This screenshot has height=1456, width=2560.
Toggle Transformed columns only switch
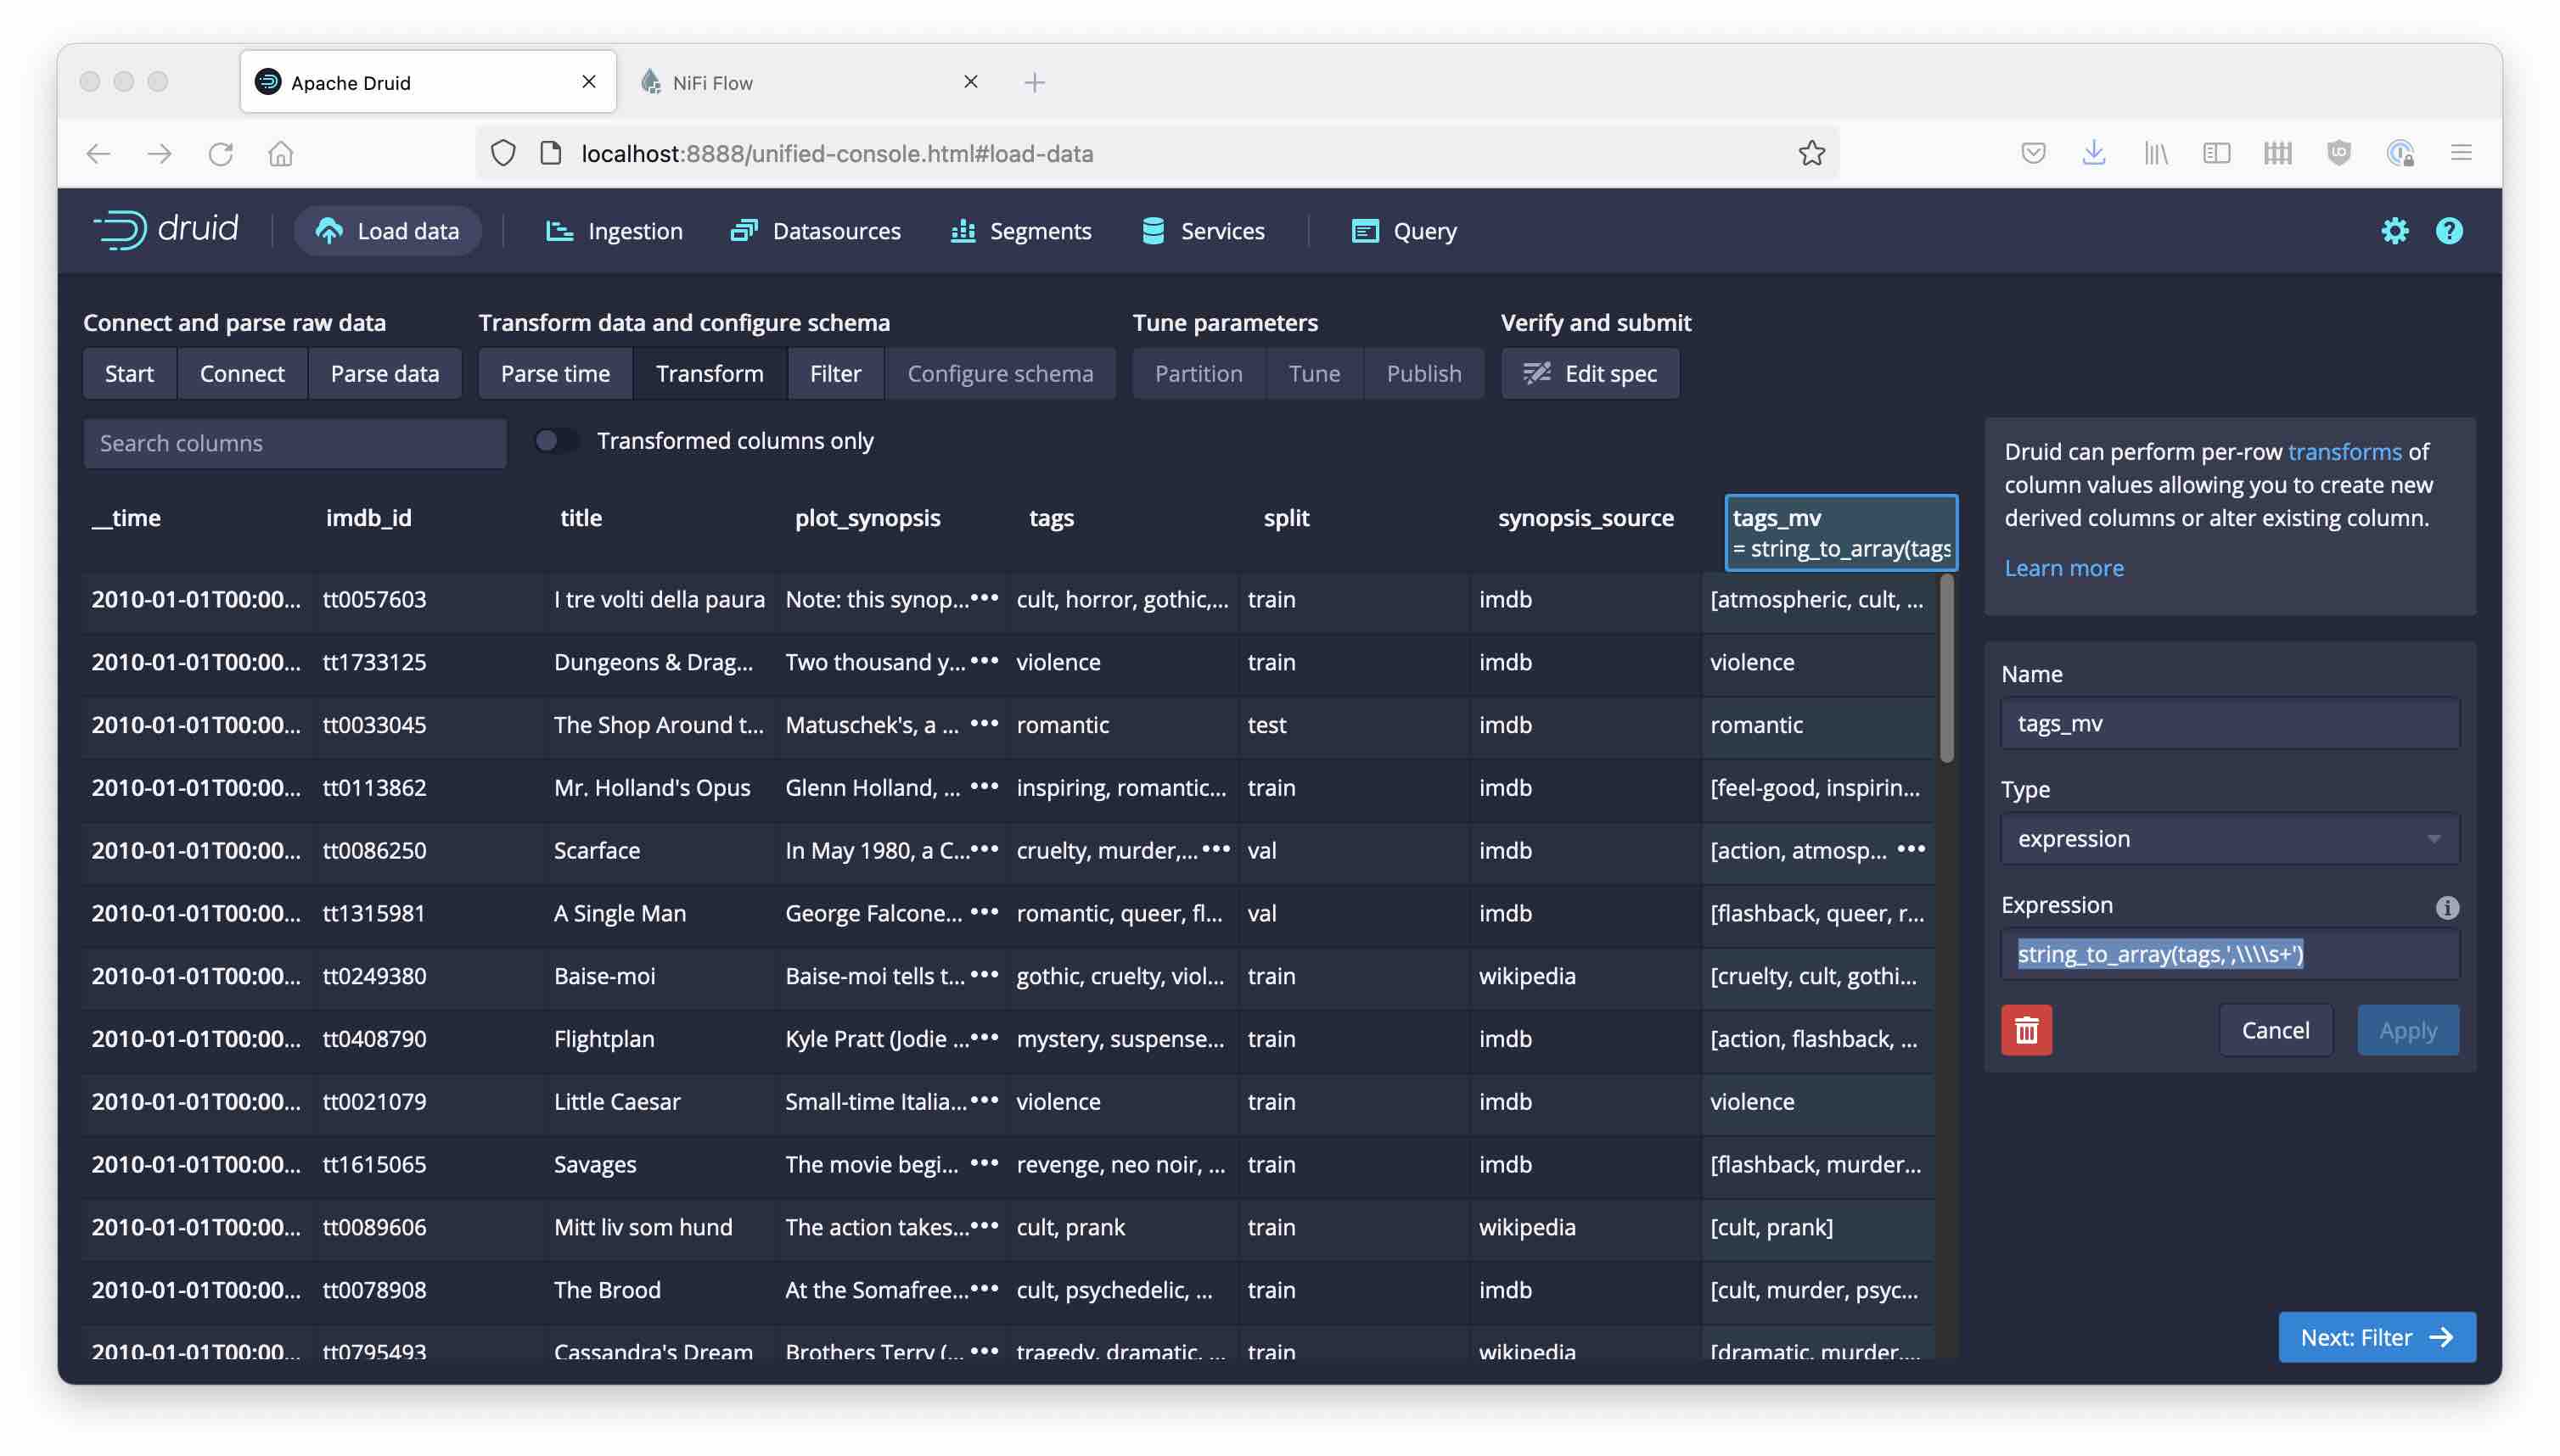(556, 441)
